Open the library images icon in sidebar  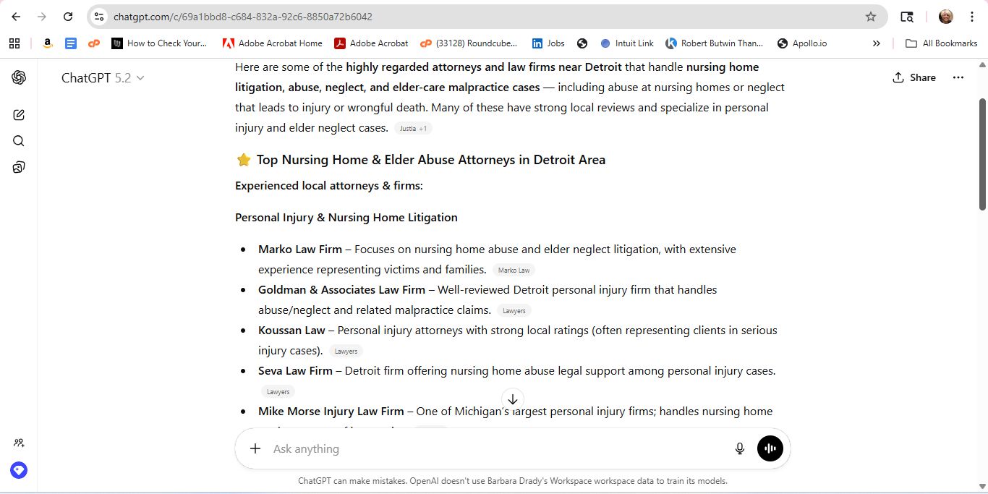click(19, 167)
